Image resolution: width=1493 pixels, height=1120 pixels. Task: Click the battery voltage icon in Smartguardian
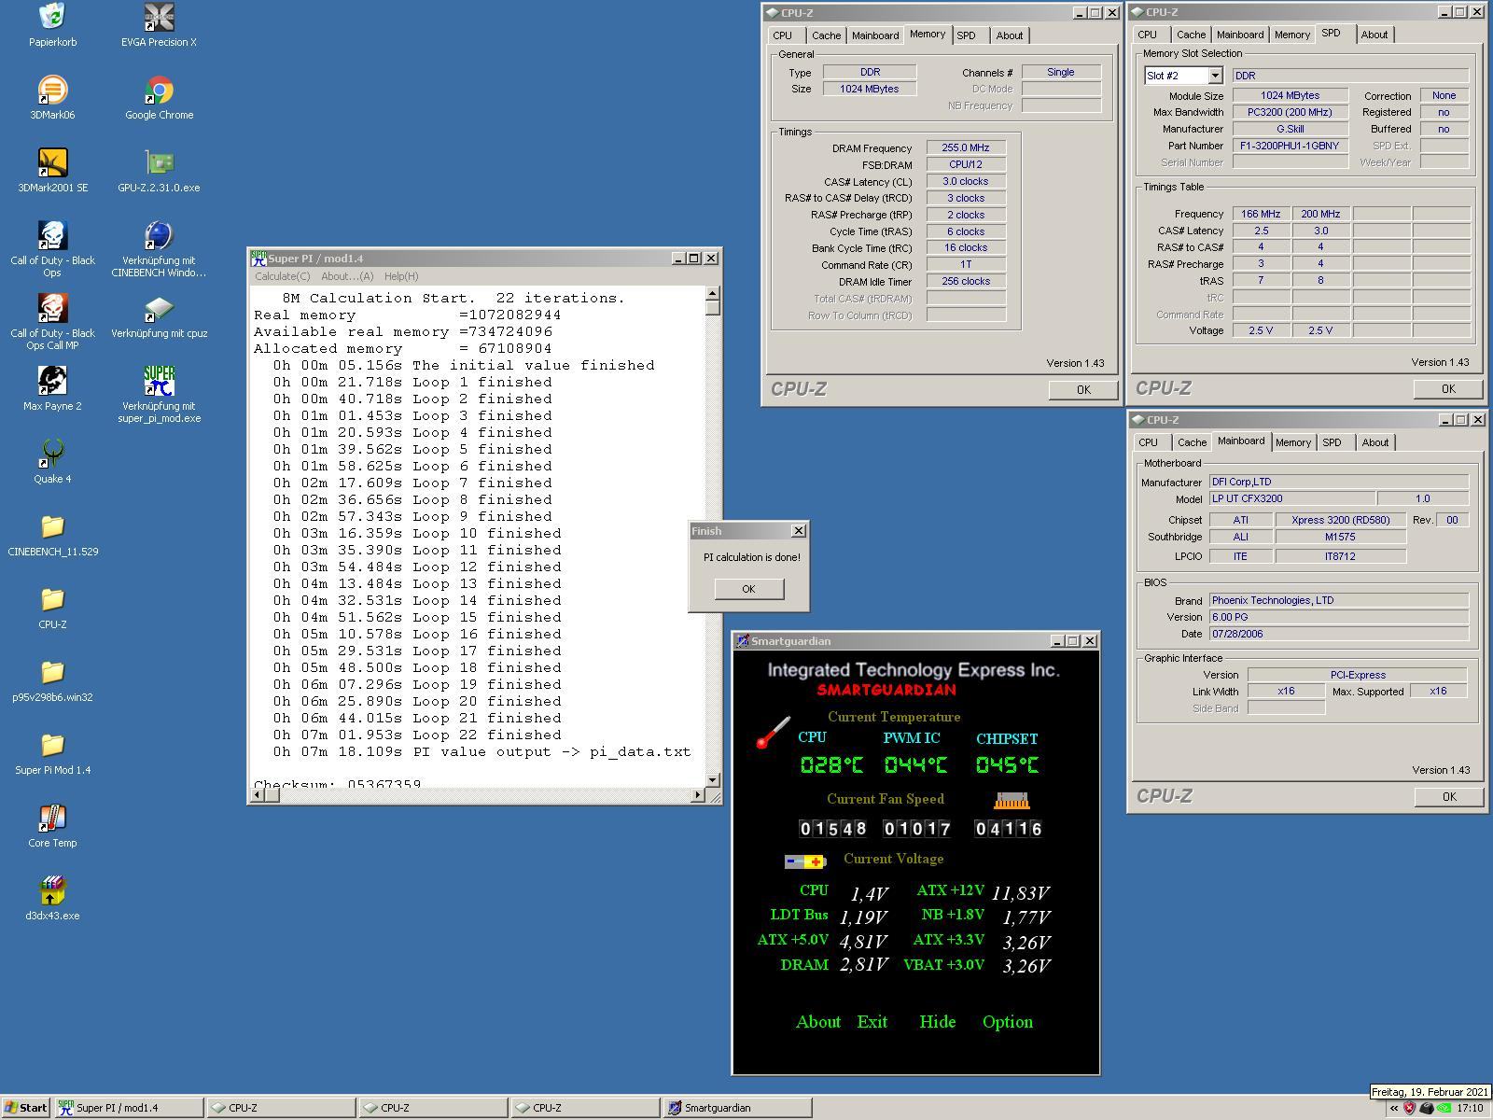click(805, 861)
